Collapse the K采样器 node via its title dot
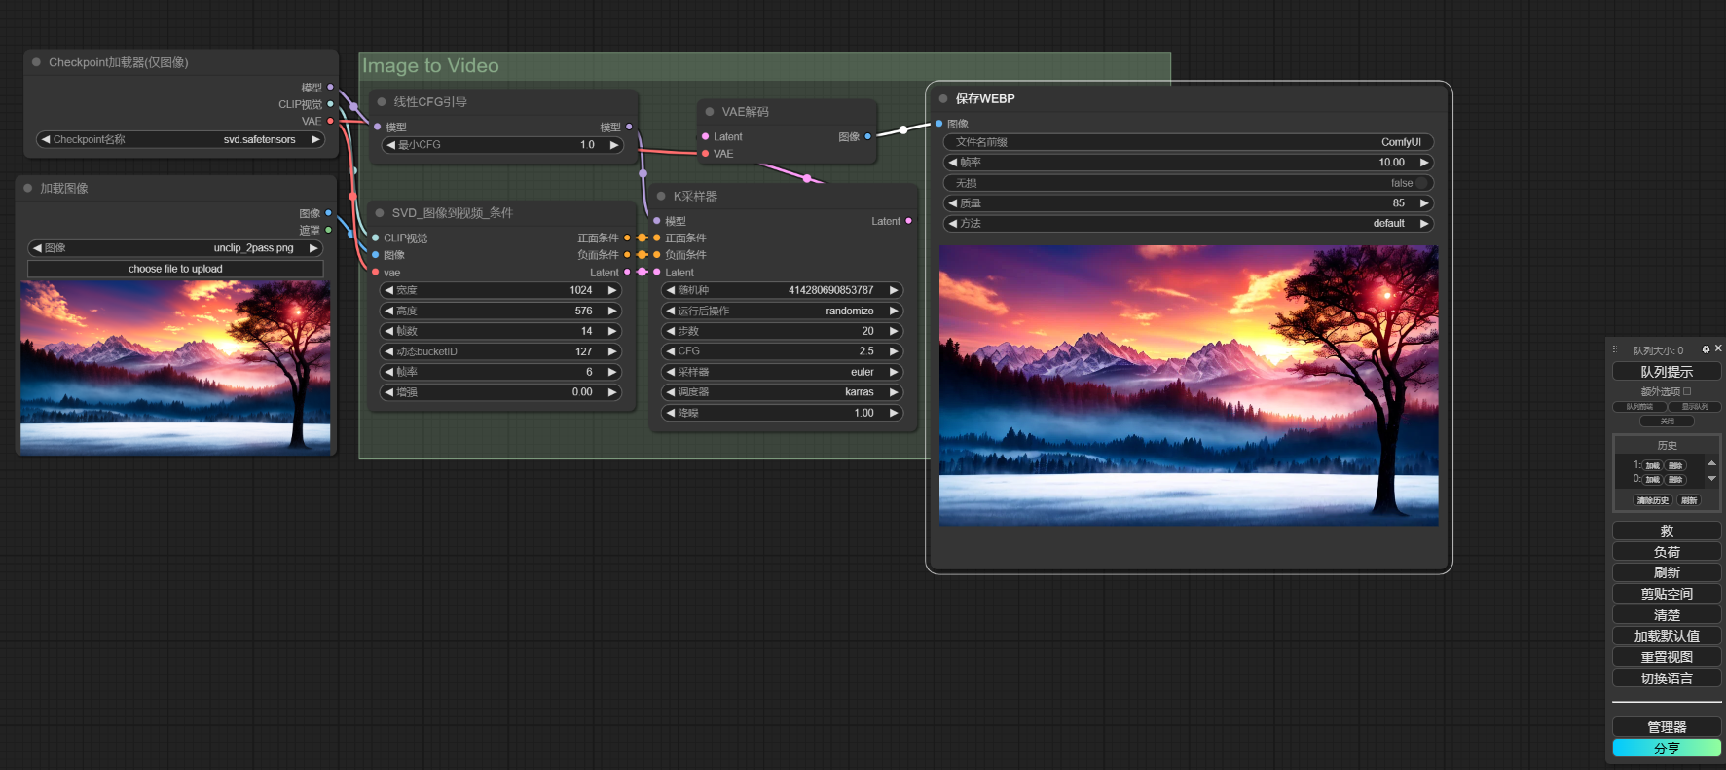1726x770 pixels. tap(661, 196)
